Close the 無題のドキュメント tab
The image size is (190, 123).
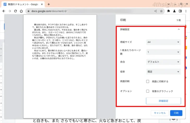click(42, 4)
